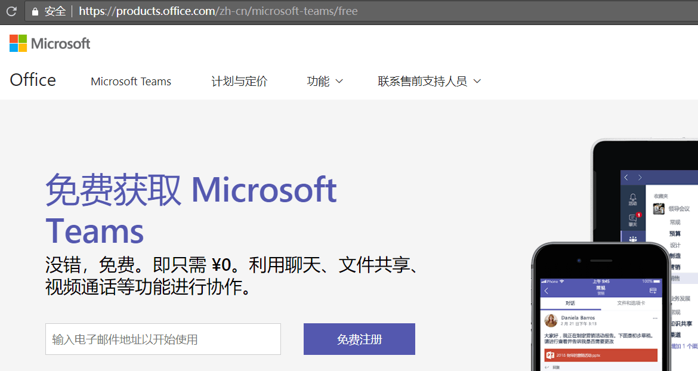The image size is (698, 371).
Task: Click the 常规 channel under 领导会议
Action: [x=675, y=222]
